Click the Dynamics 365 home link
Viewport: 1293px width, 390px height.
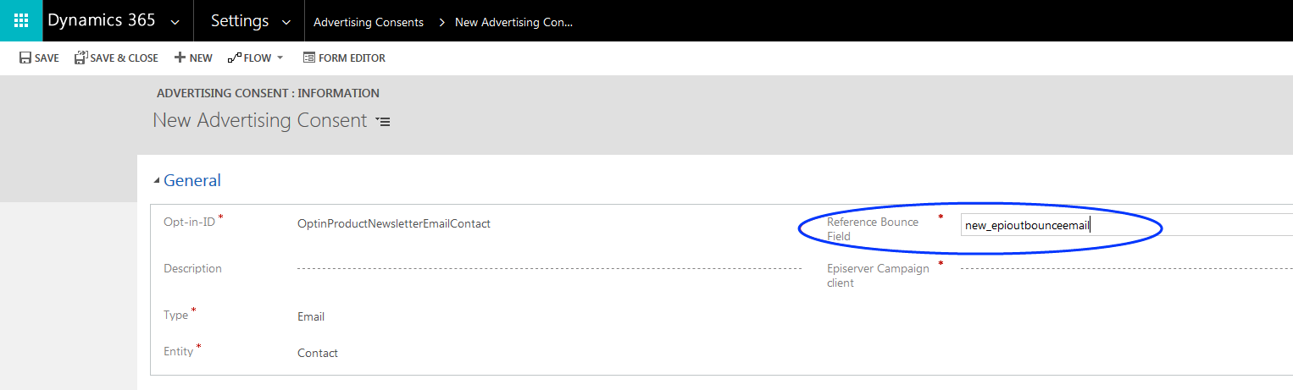pos(102,21)
